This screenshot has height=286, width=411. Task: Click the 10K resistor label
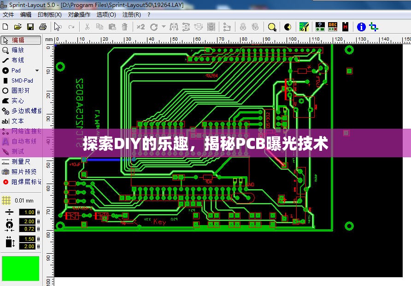(x=209, y=182)
